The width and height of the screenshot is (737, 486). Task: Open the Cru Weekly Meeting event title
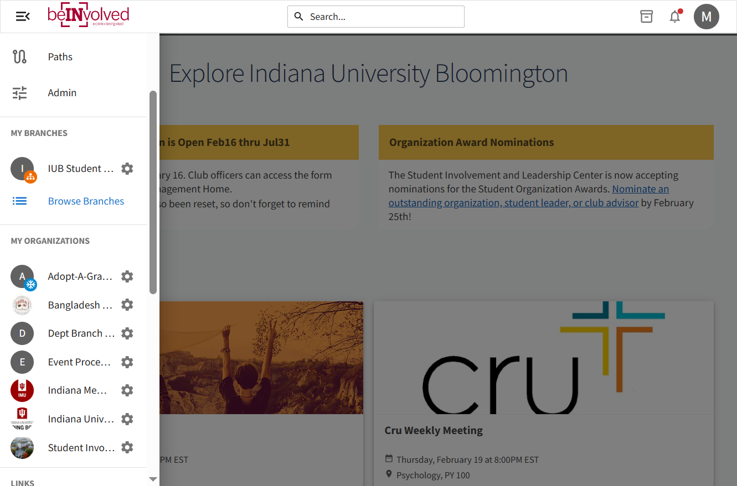tap(434, 430)
